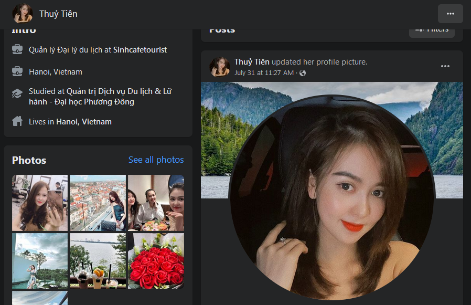Click 'Quản lý Đại lý du lịch at' text
471x305 pixels.
[x=70, y=50]
